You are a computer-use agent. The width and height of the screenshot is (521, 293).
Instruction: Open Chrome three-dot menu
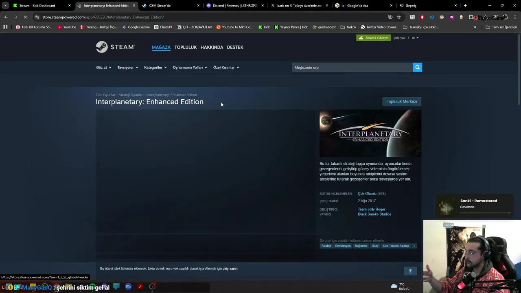[x=515, y=17]
